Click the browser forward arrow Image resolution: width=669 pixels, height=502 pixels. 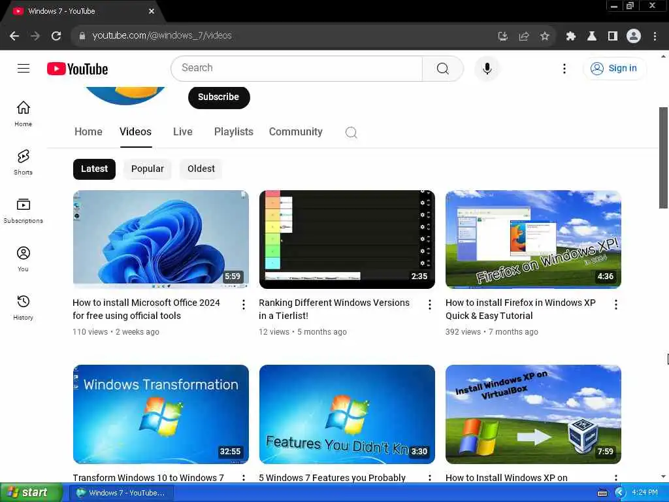click(35, 36)
